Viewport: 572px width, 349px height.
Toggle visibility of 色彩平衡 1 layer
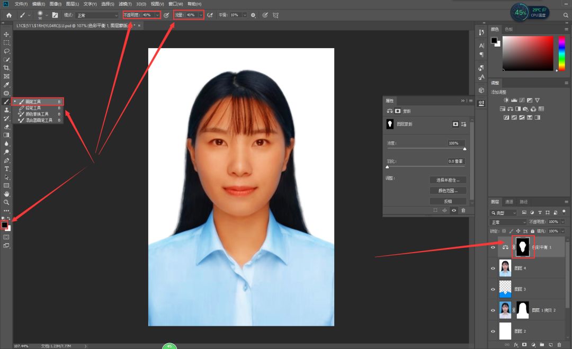click(x=493, y=247)
